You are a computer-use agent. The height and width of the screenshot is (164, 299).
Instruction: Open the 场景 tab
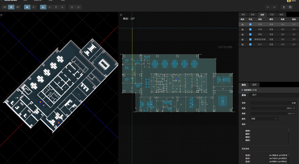click(x=243, y=14)
